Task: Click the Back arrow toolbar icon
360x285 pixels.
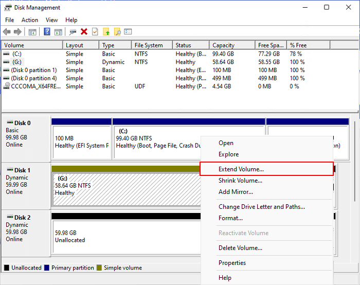Action: tap(7, 32)
